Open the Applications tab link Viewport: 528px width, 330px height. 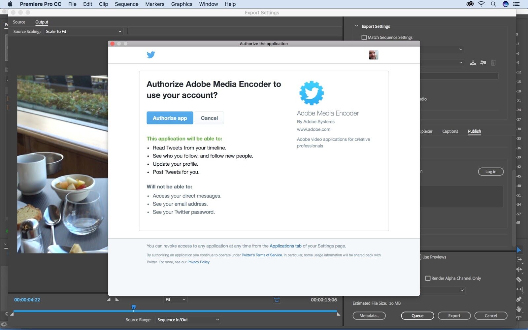pos(285,246)
